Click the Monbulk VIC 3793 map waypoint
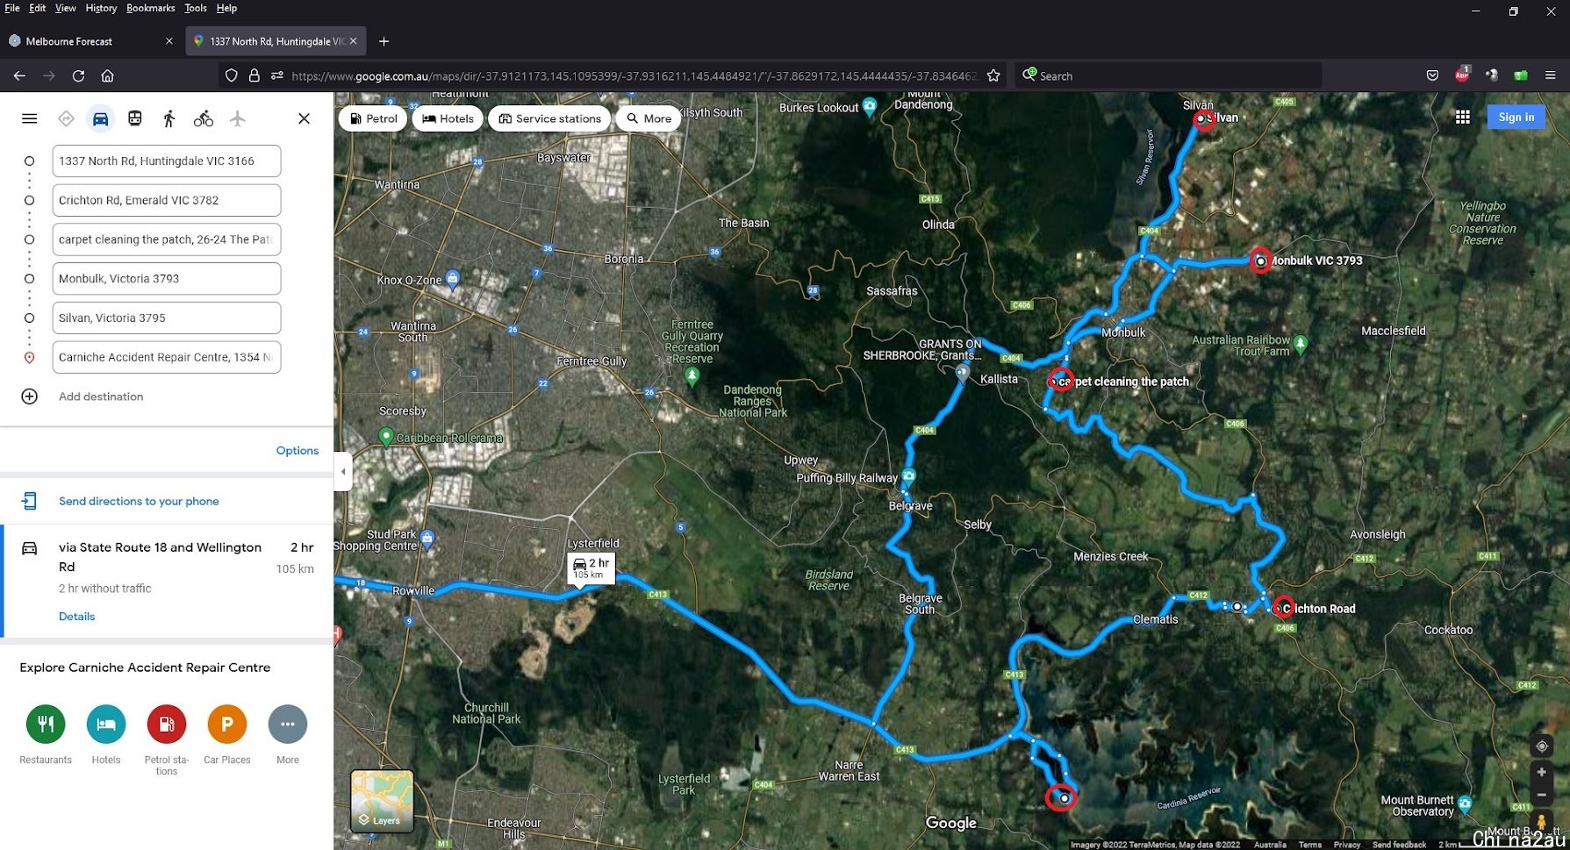Screen dimensions: 1570x850 [x=1260, y=261]
